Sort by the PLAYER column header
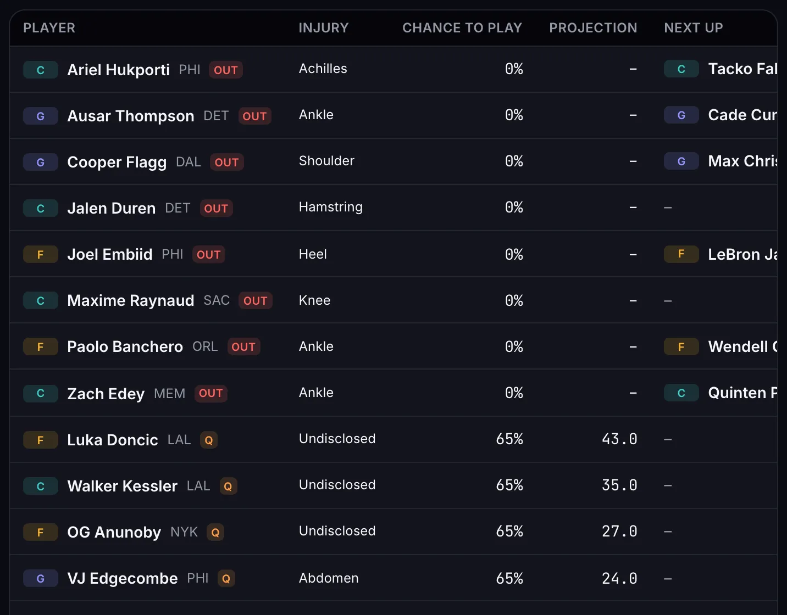The height and width of the screenshot is (615, 787). pyautogui.click(x=49, y=28)
